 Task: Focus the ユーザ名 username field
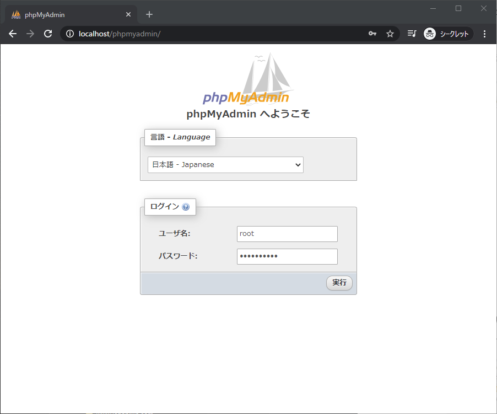(287, 234)
